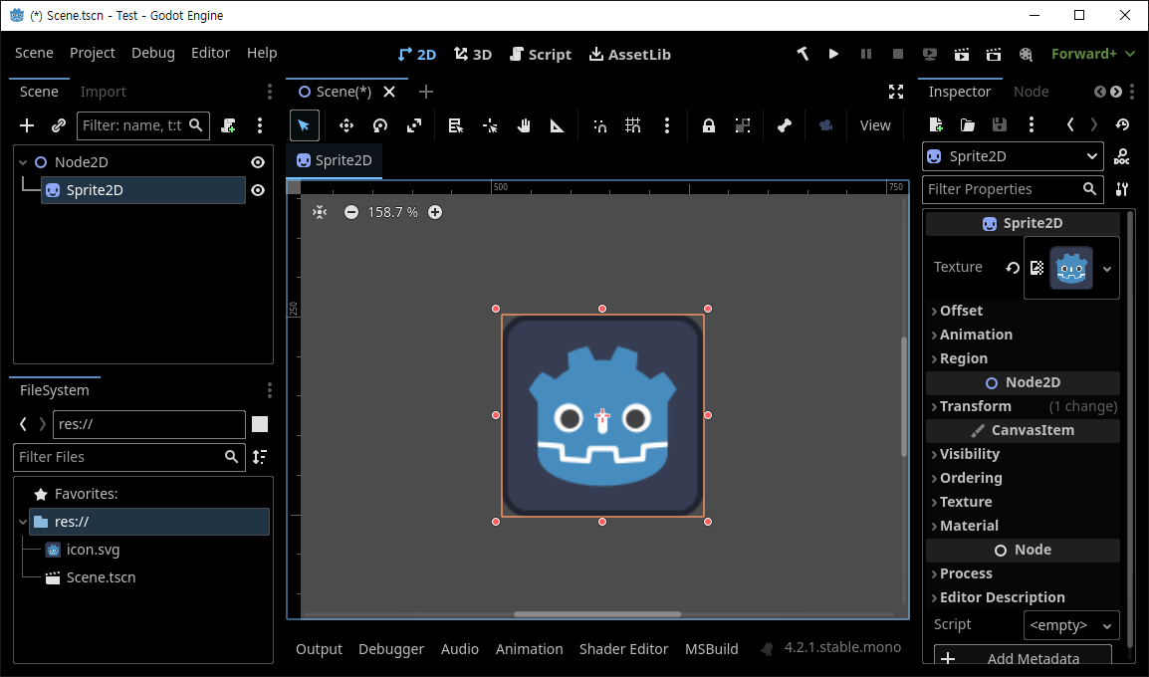This screenshot has width=1149, height=677.
Task: Select the pivot point tool icon
Action: pos(490,125)
